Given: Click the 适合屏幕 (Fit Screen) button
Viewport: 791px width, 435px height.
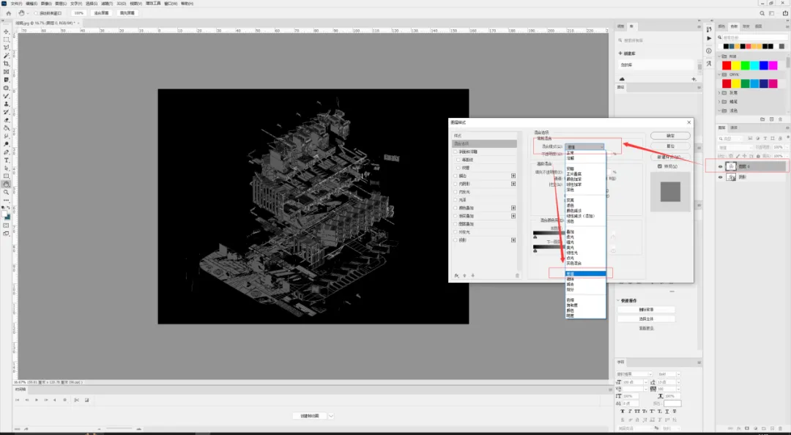Looking at the screenshot, I should tap(101, 13).
